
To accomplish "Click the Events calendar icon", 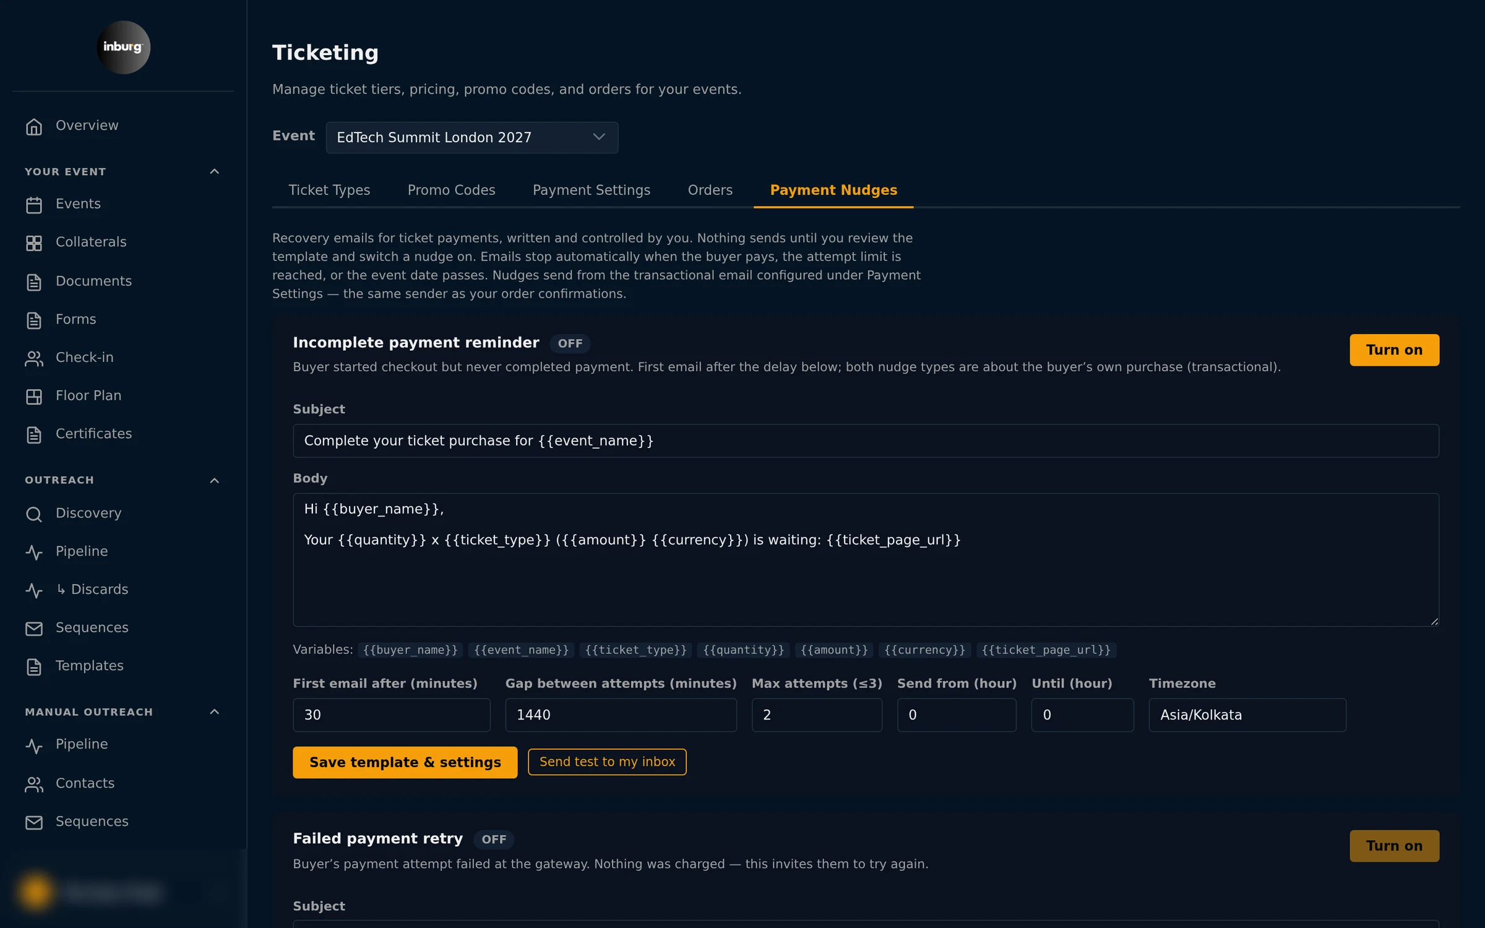I will (34, 205).
